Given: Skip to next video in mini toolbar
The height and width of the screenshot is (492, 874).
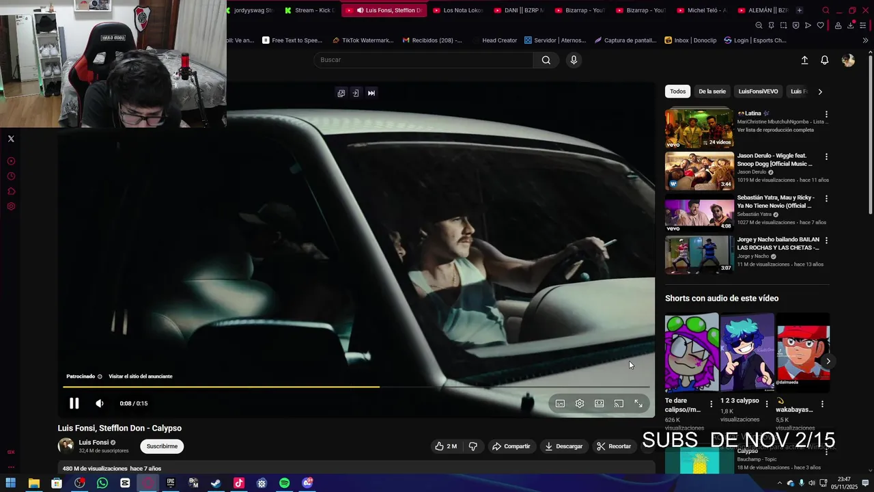Looking at the screenshot, I should tap(371, 93).
